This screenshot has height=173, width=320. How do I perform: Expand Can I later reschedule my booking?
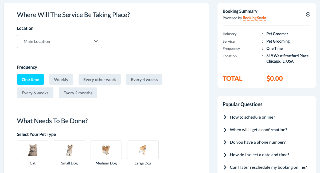coord(268,167)
